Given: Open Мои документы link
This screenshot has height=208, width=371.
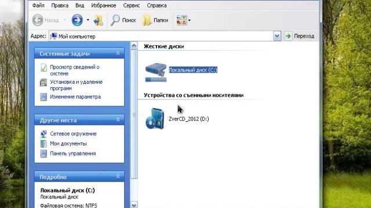Looking at the screenshot, I should coord(68,144).
